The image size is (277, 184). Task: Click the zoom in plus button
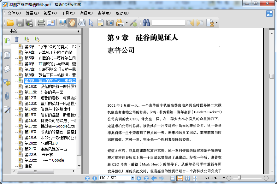266,178
